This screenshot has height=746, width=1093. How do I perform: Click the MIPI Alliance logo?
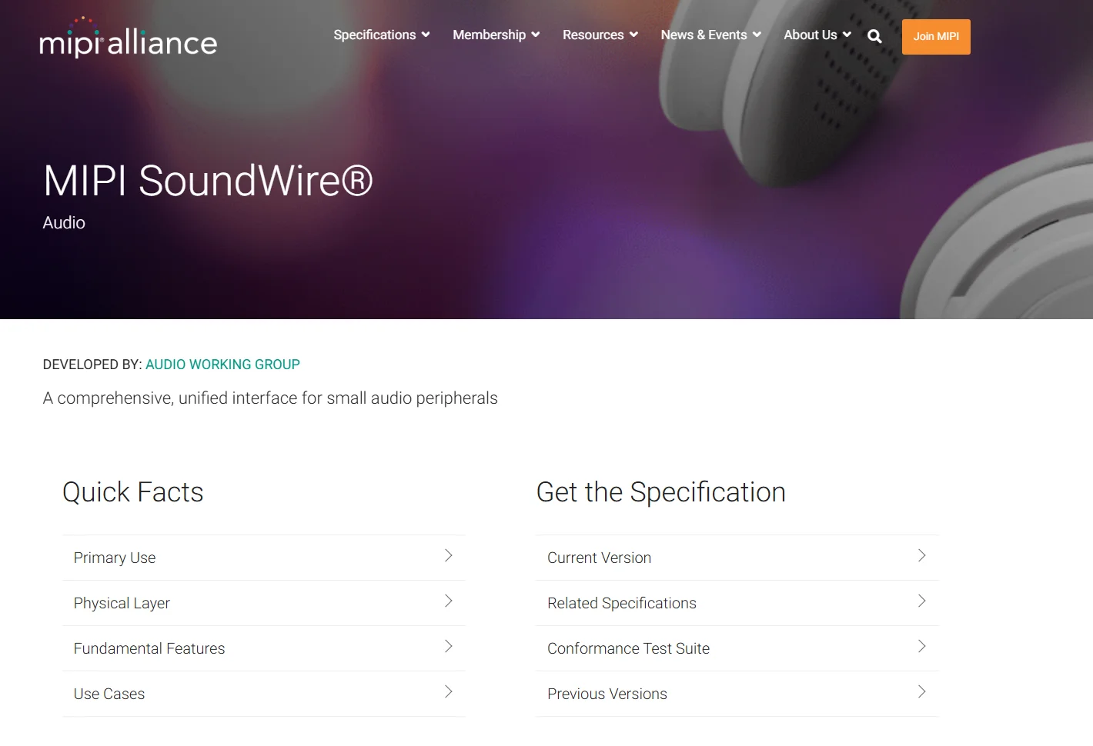[x=128, y=39]
